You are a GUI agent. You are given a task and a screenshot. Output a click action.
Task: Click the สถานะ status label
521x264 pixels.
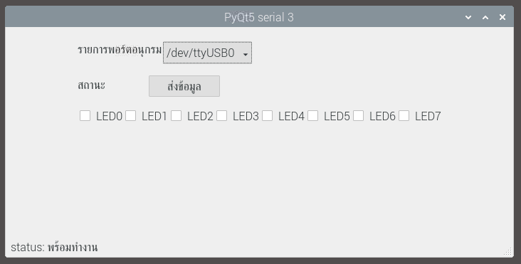click(91, 85)
